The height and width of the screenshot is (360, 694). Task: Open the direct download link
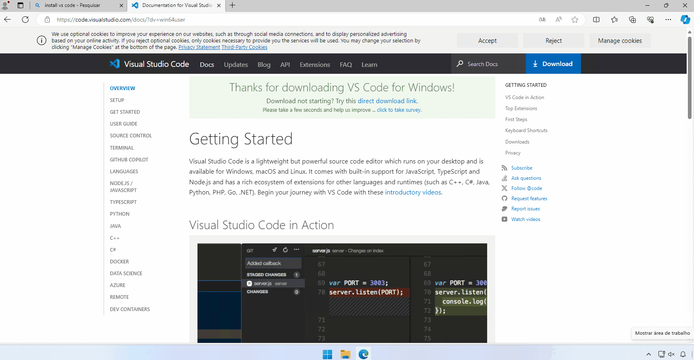(387, 101)
